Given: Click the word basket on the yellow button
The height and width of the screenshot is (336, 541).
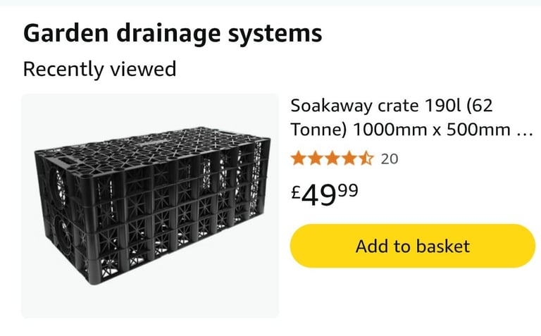Looking at the screenshot, I should tap(443, 246).
